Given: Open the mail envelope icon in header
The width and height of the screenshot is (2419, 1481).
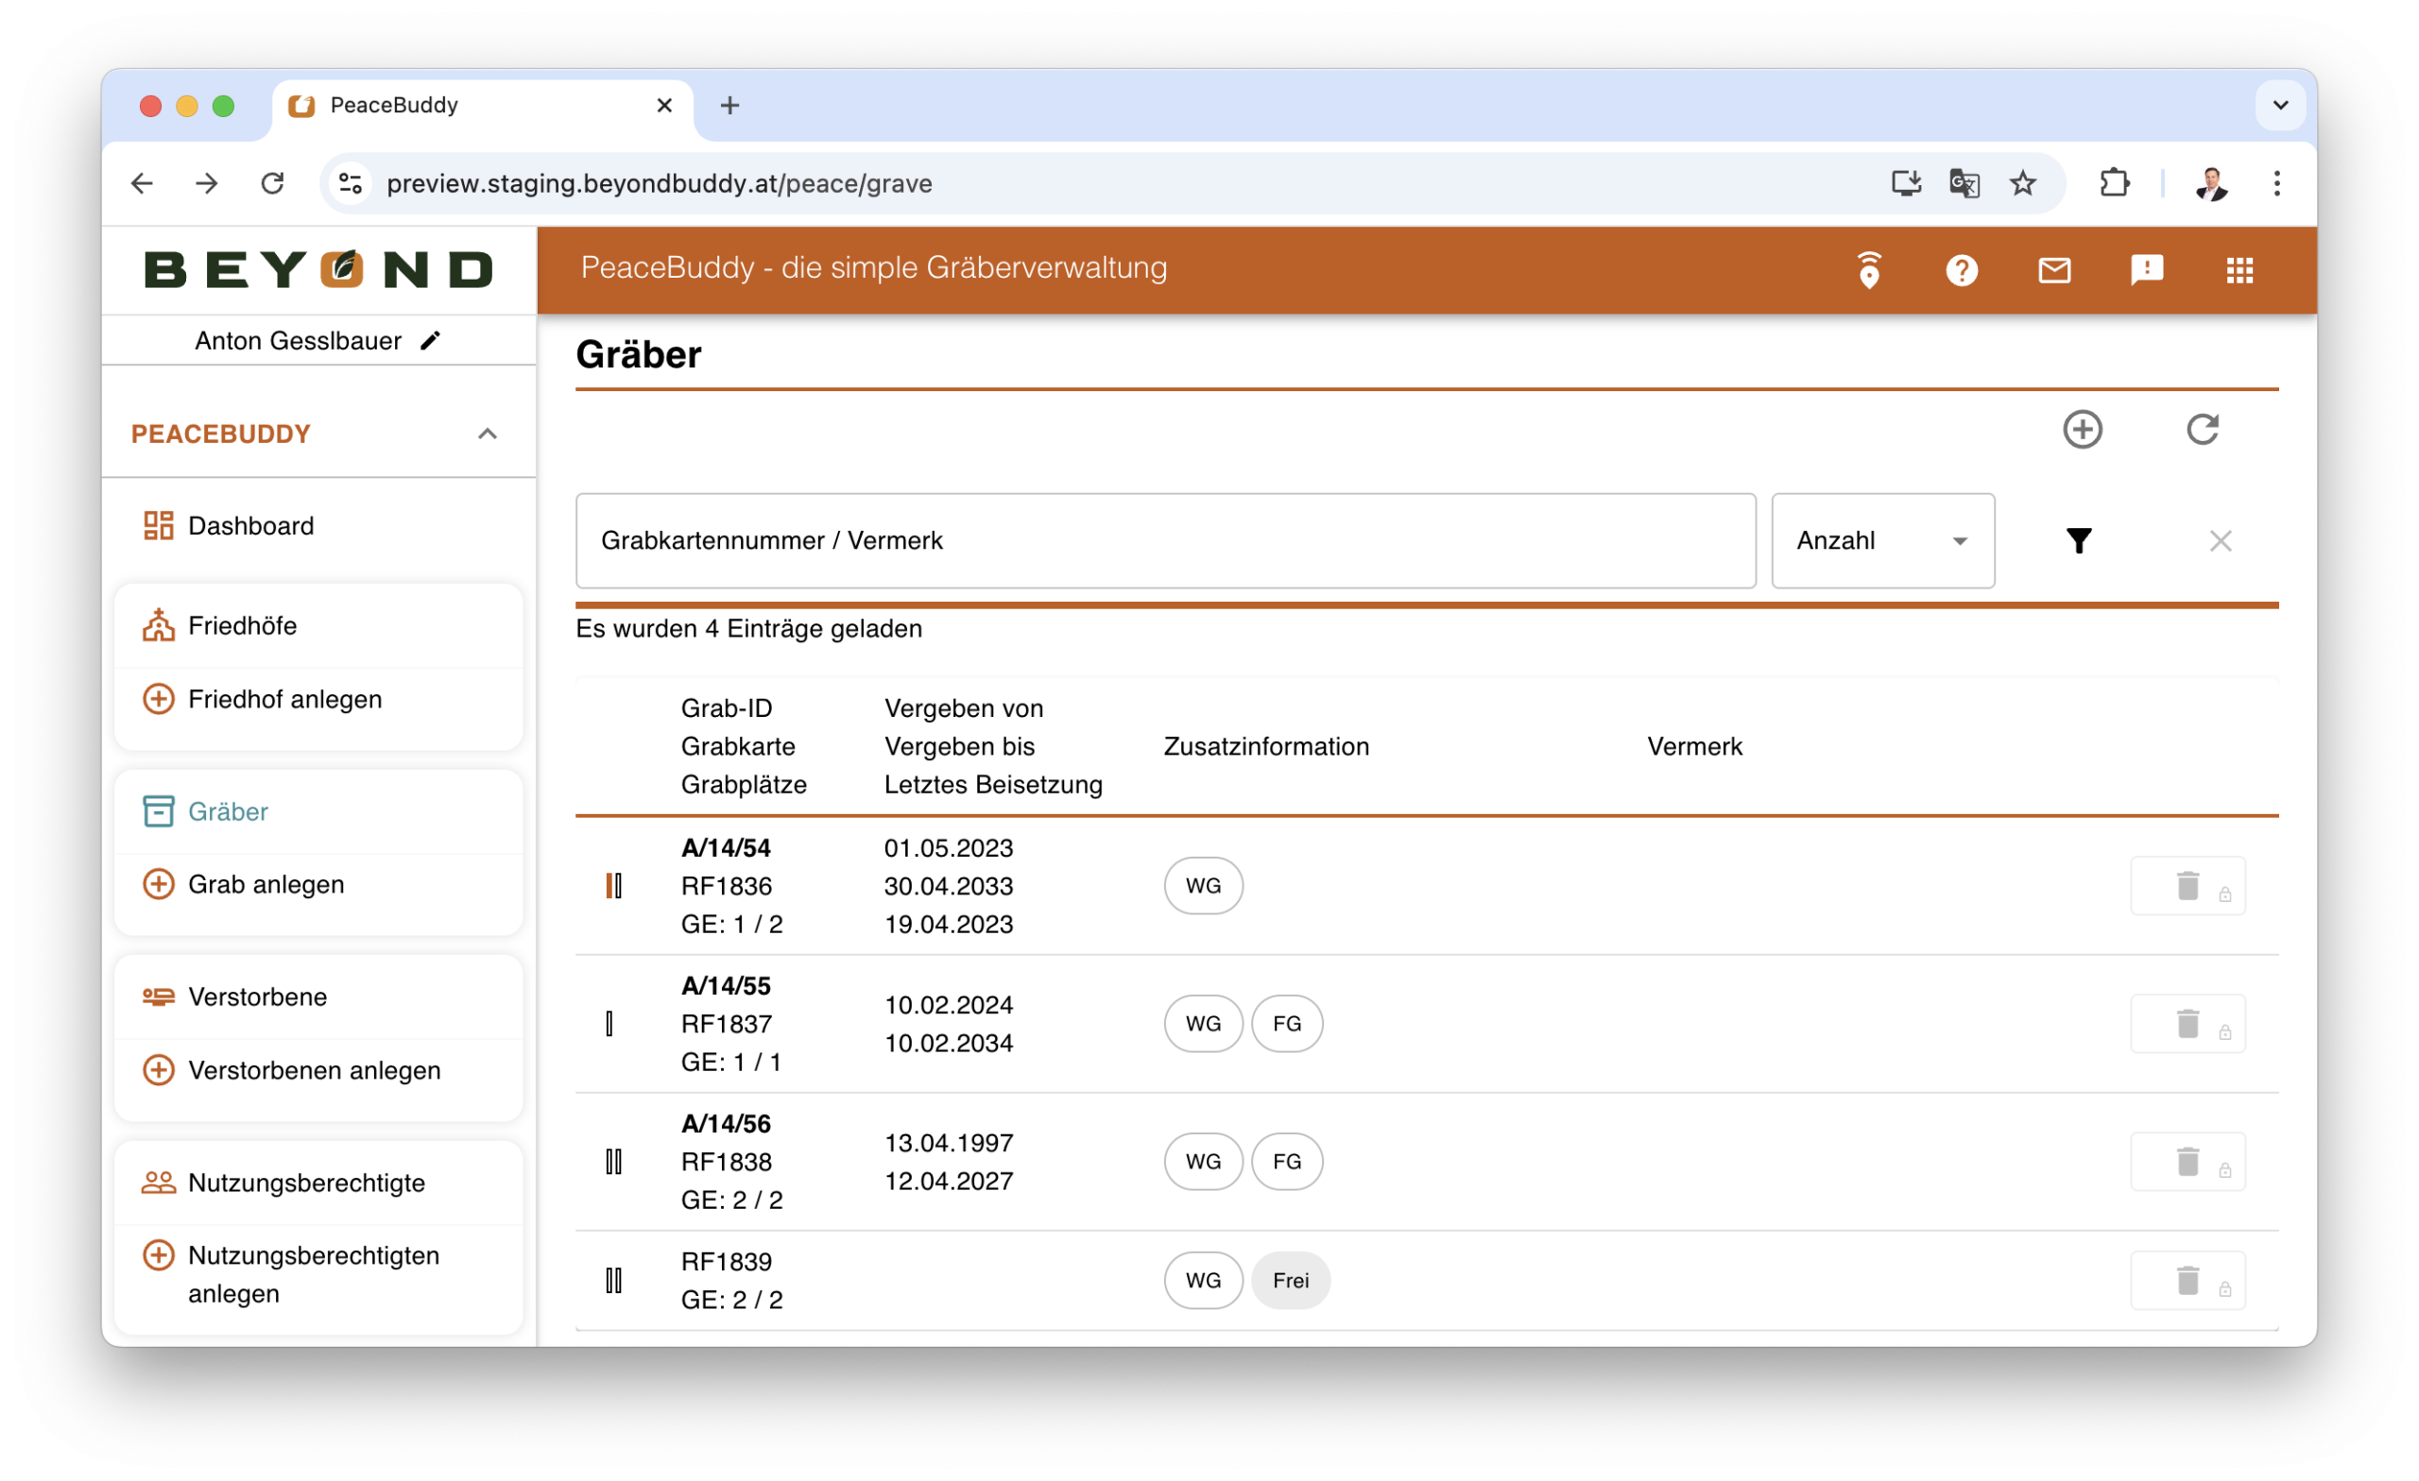Looking at the screenshot, I should (x=2054, y=270).
